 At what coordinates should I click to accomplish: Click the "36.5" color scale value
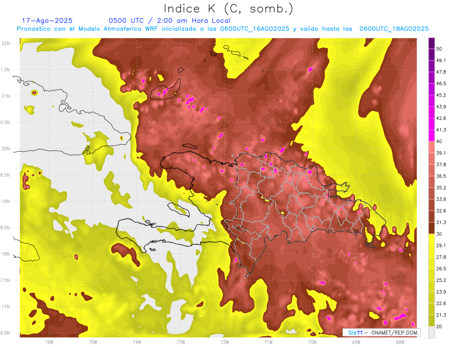point(441,176)
